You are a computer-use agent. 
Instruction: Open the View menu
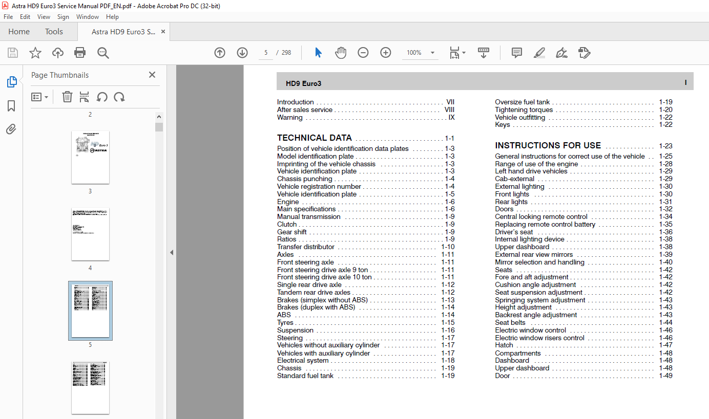click(44, 17)
